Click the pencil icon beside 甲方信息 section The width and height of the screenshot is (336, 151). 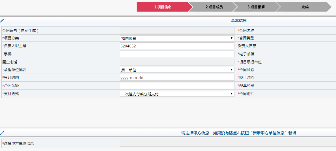click(x=2, y=133)
